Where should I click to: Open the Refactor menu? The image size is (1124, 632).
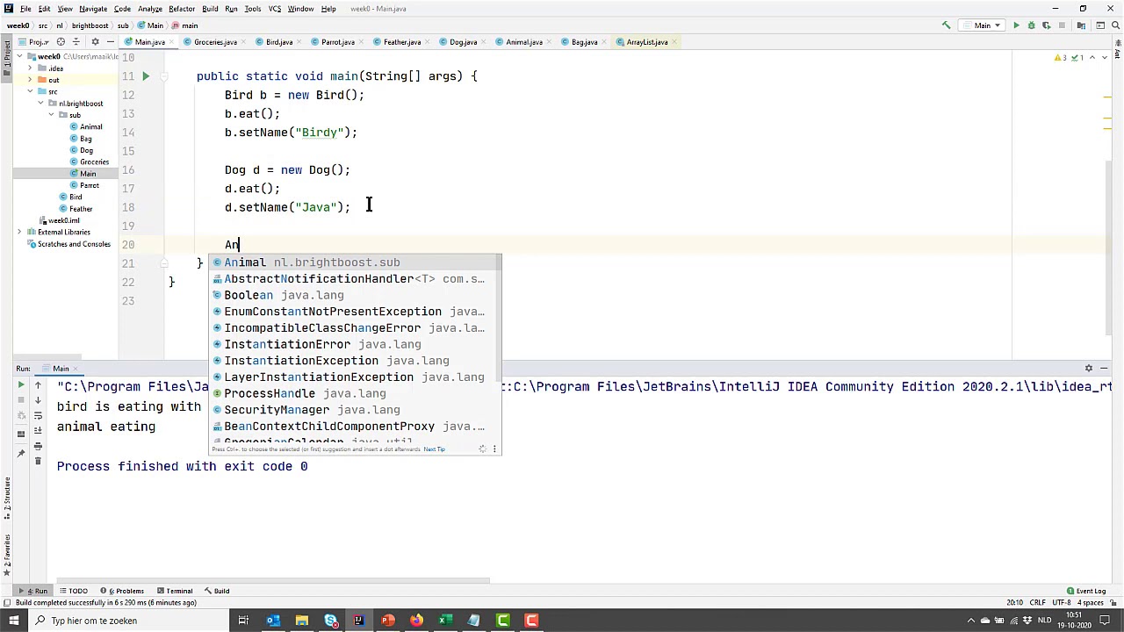pyautogui.click(x=182, y=9)
